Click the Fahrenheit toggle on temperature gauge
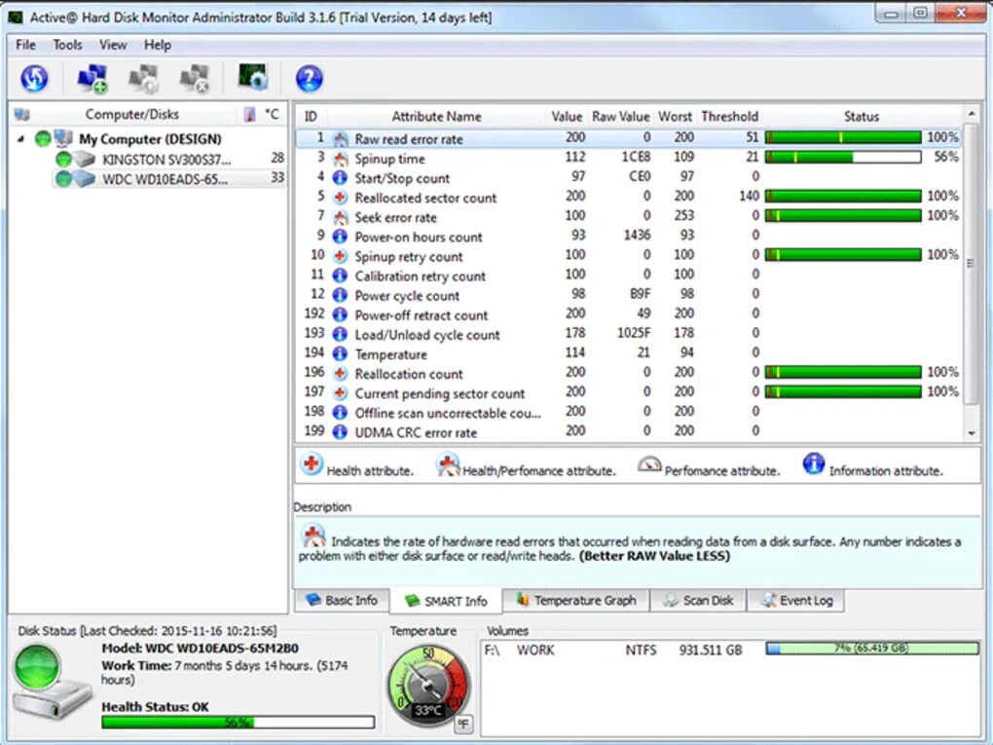 coord(463,724)
